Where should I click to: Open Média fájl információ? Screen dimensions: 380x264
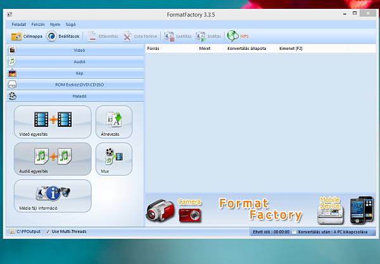53,196
